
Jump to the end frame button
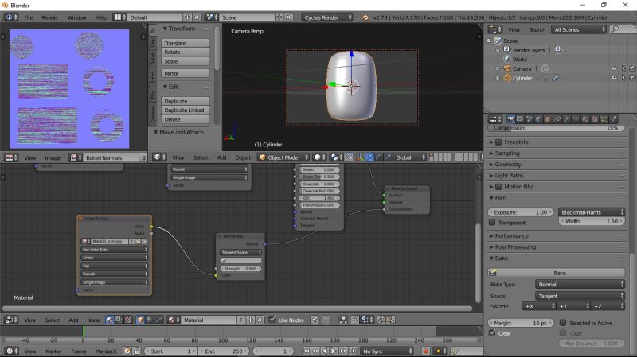[353, 351]
